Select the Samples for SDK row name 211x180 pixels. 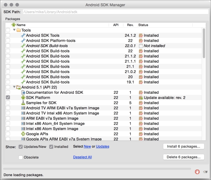coord(41,103)
